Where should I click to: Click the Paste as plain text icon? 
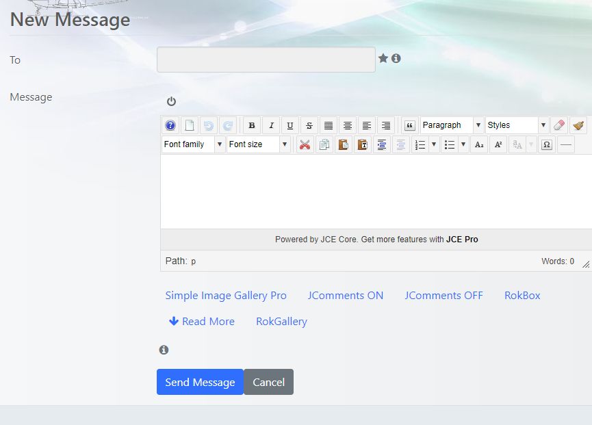363,144
